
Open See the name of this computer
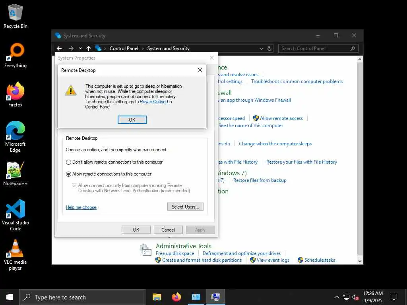250,125
